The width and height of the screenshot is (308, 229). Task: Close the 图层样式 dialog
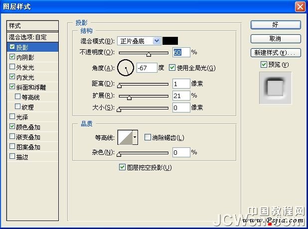tap(300, 7)
